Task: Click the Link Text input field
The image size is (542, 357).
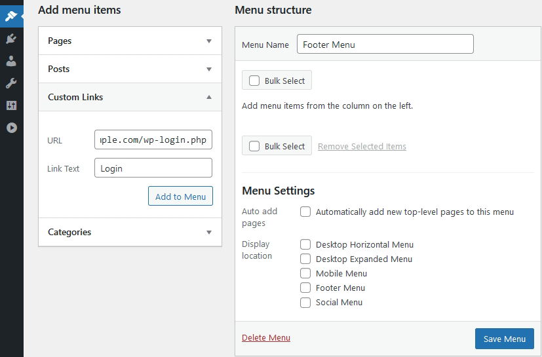Action: pyautogui.click(x=153, y=168)
